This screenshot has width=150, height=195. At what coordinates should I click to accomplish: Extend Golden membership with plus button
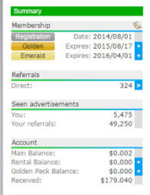[138, 46]
